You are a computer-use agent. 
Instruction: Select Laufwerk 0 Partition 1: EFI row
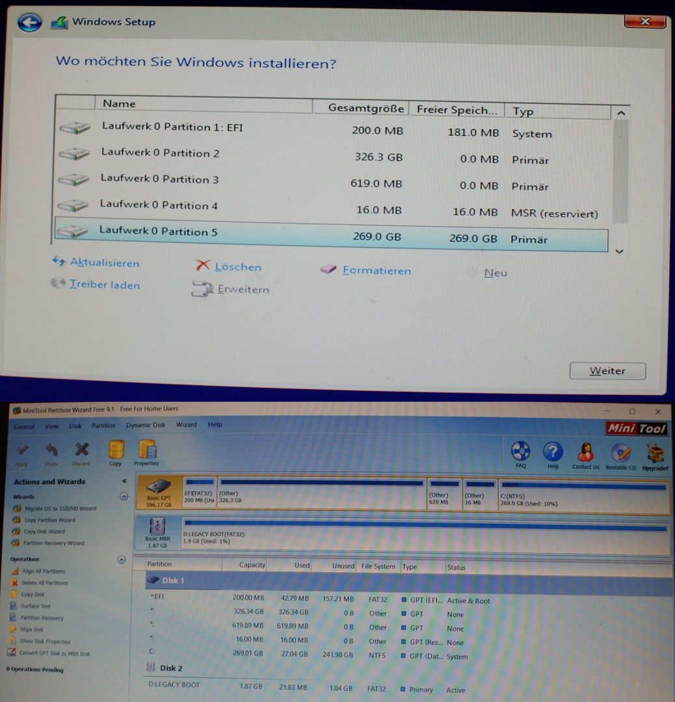[333, 130]
